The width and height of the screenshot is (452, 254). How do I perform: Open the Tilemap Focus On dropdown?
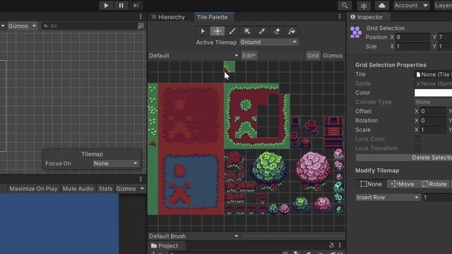pos(116,163)
